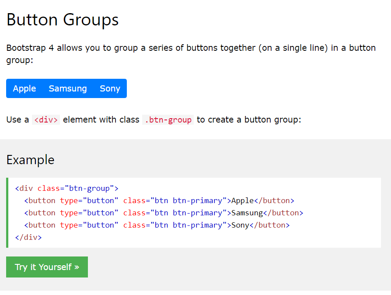This screenshot has width=391, height=295.
Task: Click the <div class="btn-group"> code line
Action: tap(66, 189)
